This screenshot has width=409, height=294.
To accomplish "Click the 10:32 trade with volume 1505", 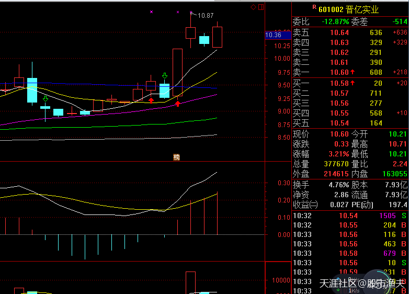I will coord(349,216).
